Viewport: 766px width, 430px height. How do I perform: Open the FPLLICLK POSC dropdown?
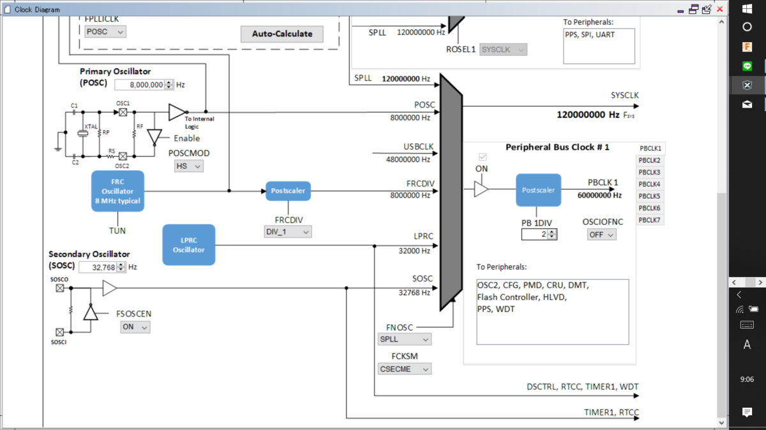point(105,31)
